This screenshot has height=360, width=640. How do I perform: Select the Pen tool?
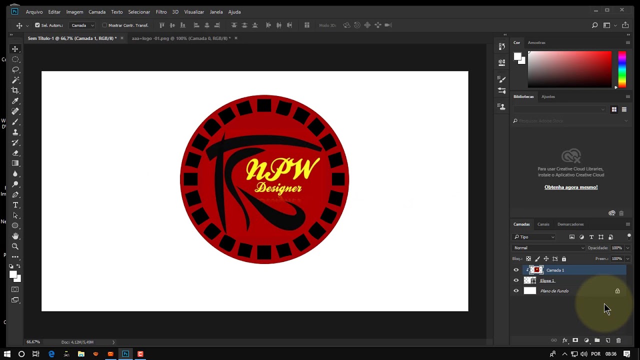[15, 195]
